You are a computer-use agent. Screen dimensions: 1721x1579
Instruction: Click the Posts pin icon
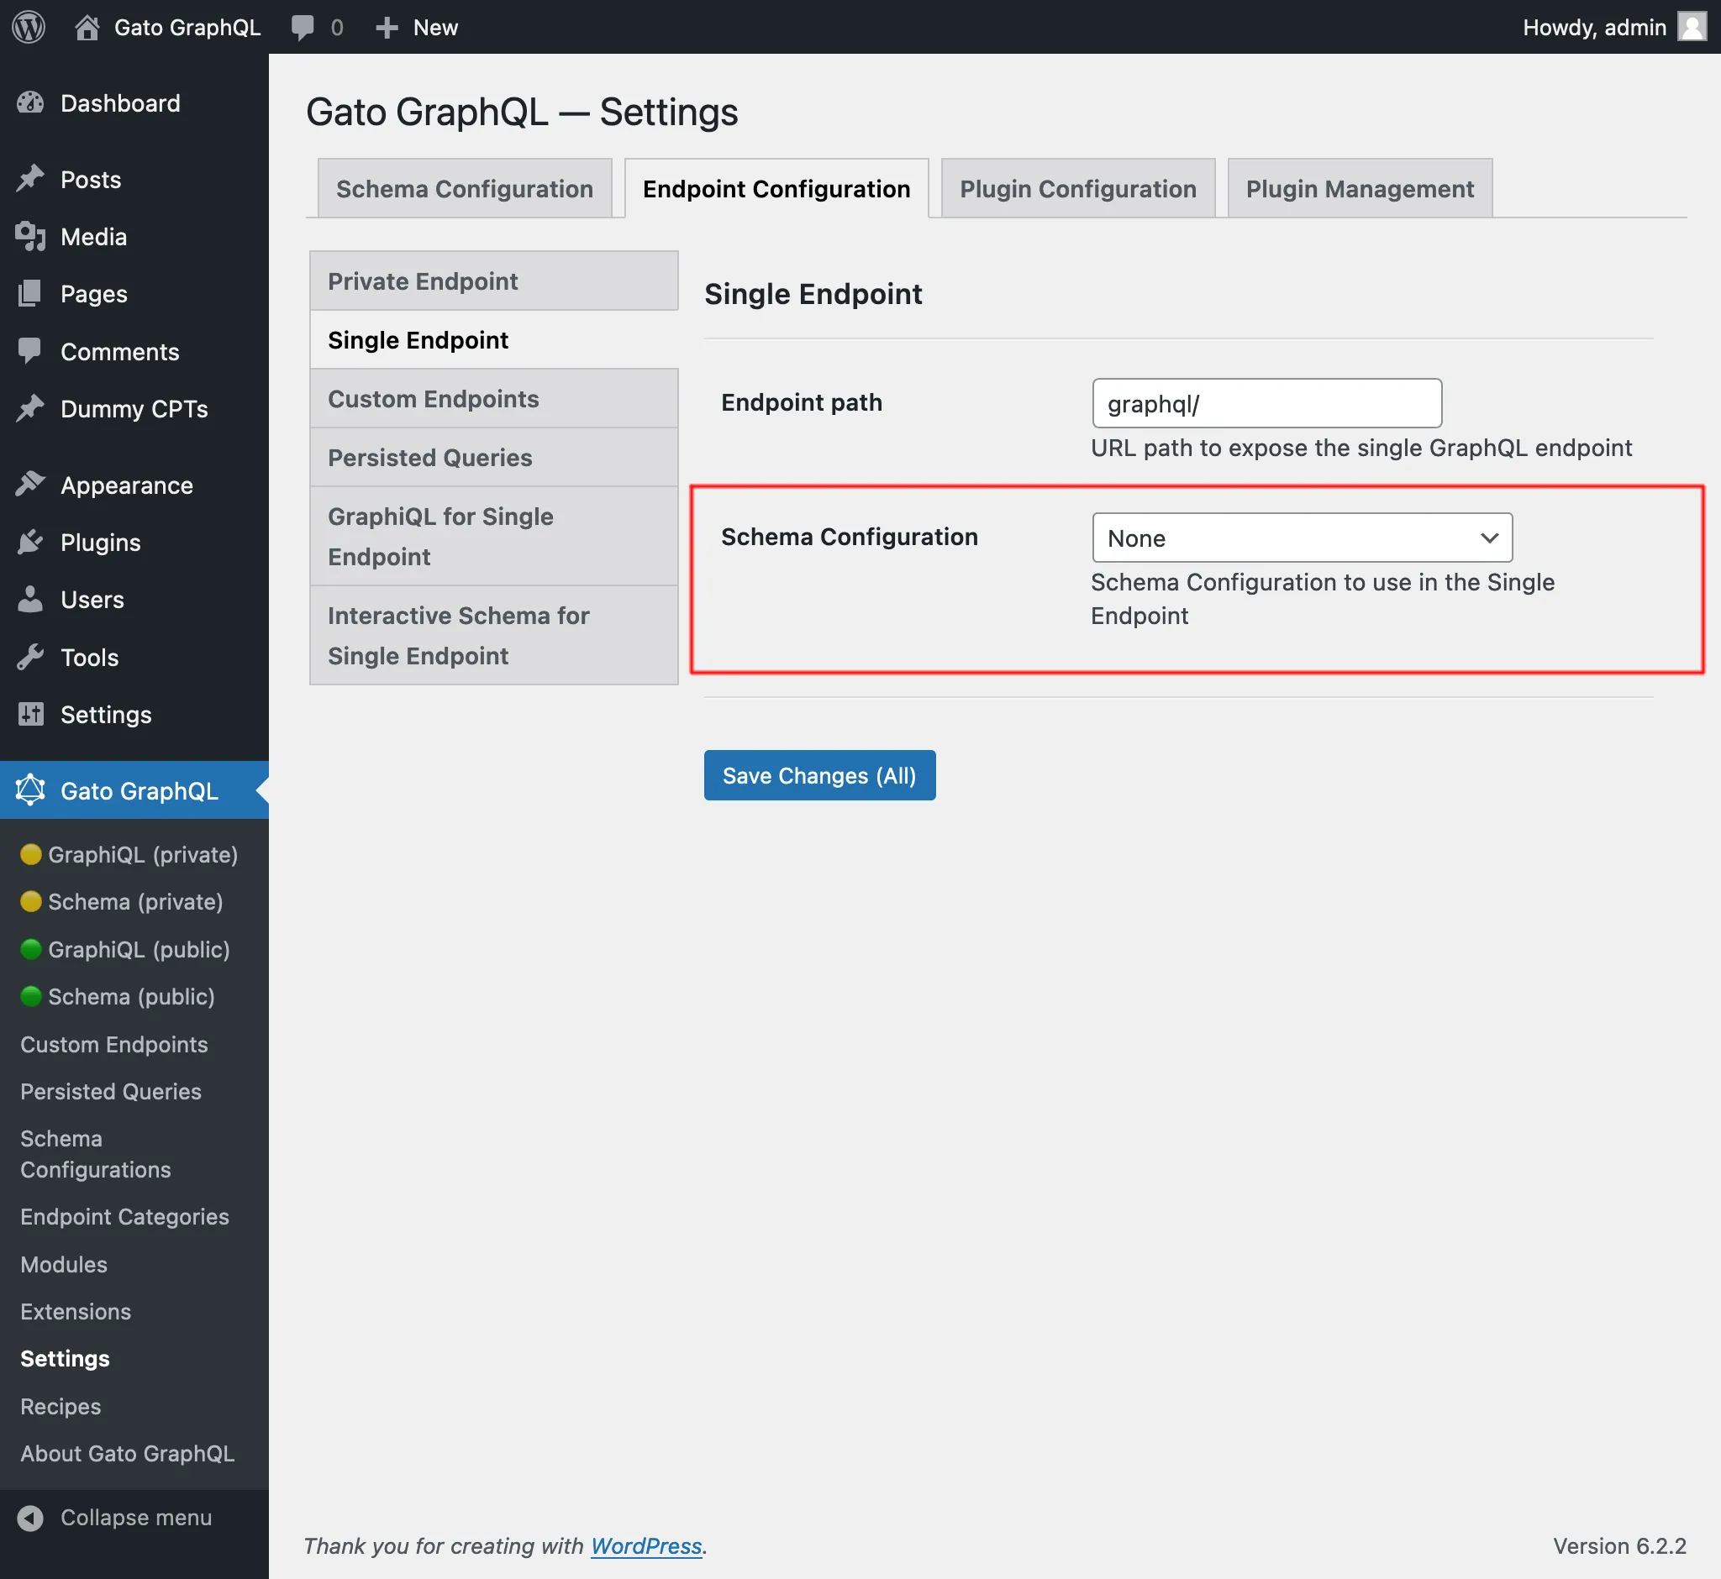[31, 180]
